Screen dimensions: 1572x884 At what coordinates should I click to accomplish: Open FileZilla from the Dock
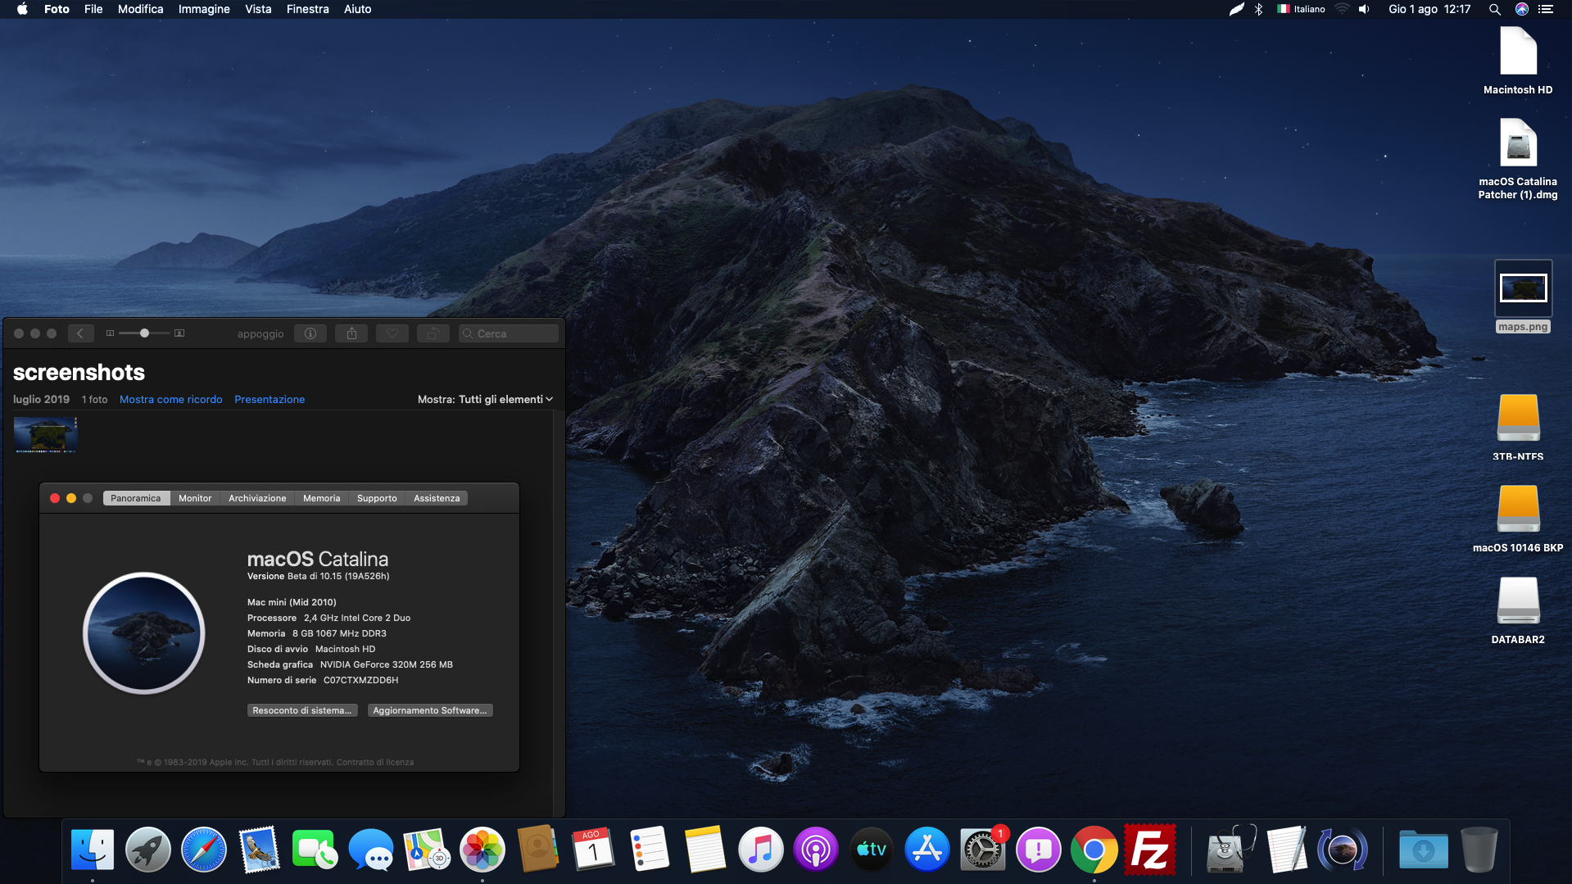coord(1149,850)
